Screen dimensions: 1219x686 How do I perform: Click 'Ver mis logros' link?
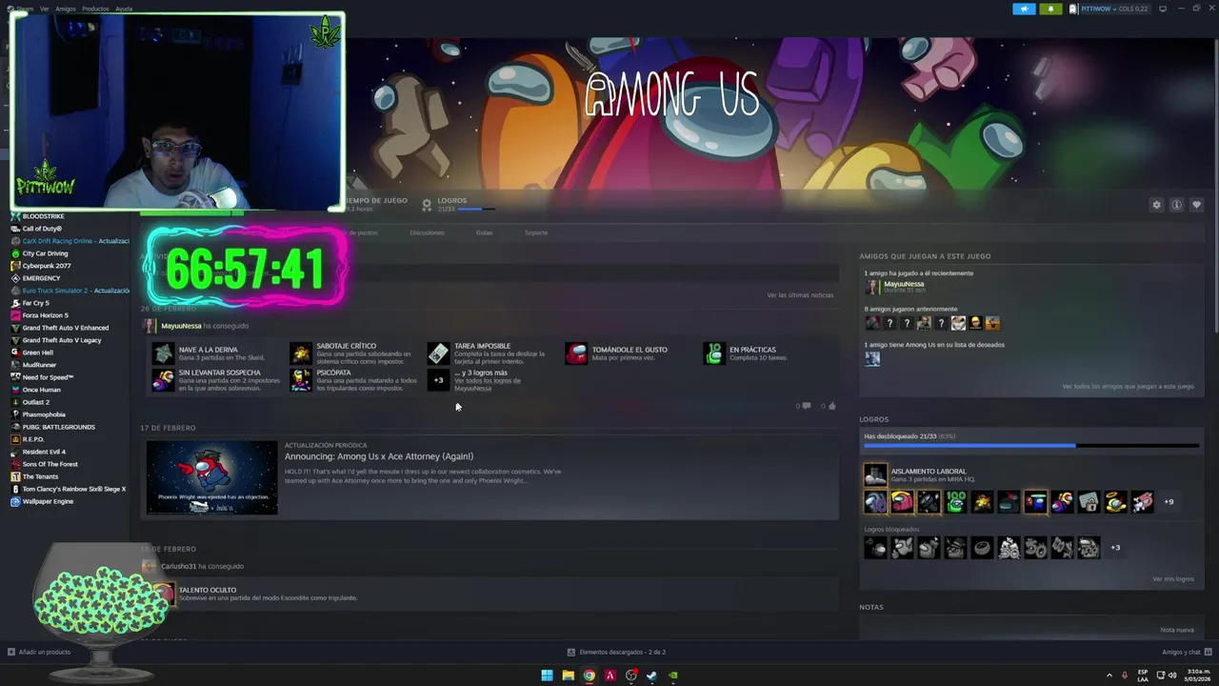(x=1172, y=579)
